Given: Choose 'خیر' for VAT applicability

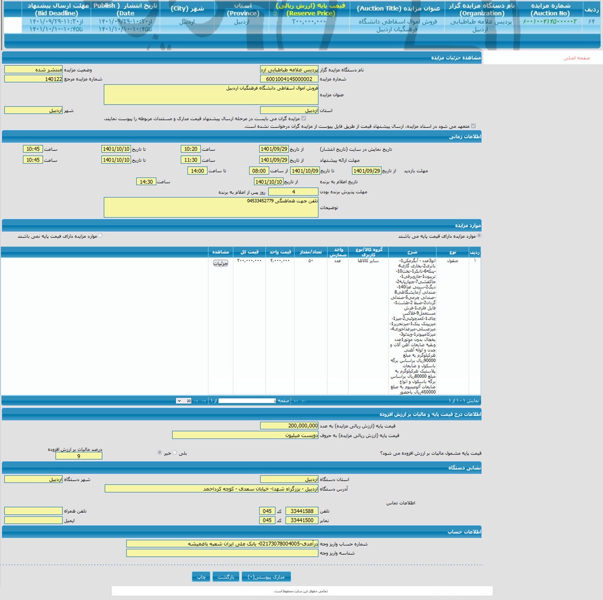Looking at the screenshot, I should (x=159, y=452).
